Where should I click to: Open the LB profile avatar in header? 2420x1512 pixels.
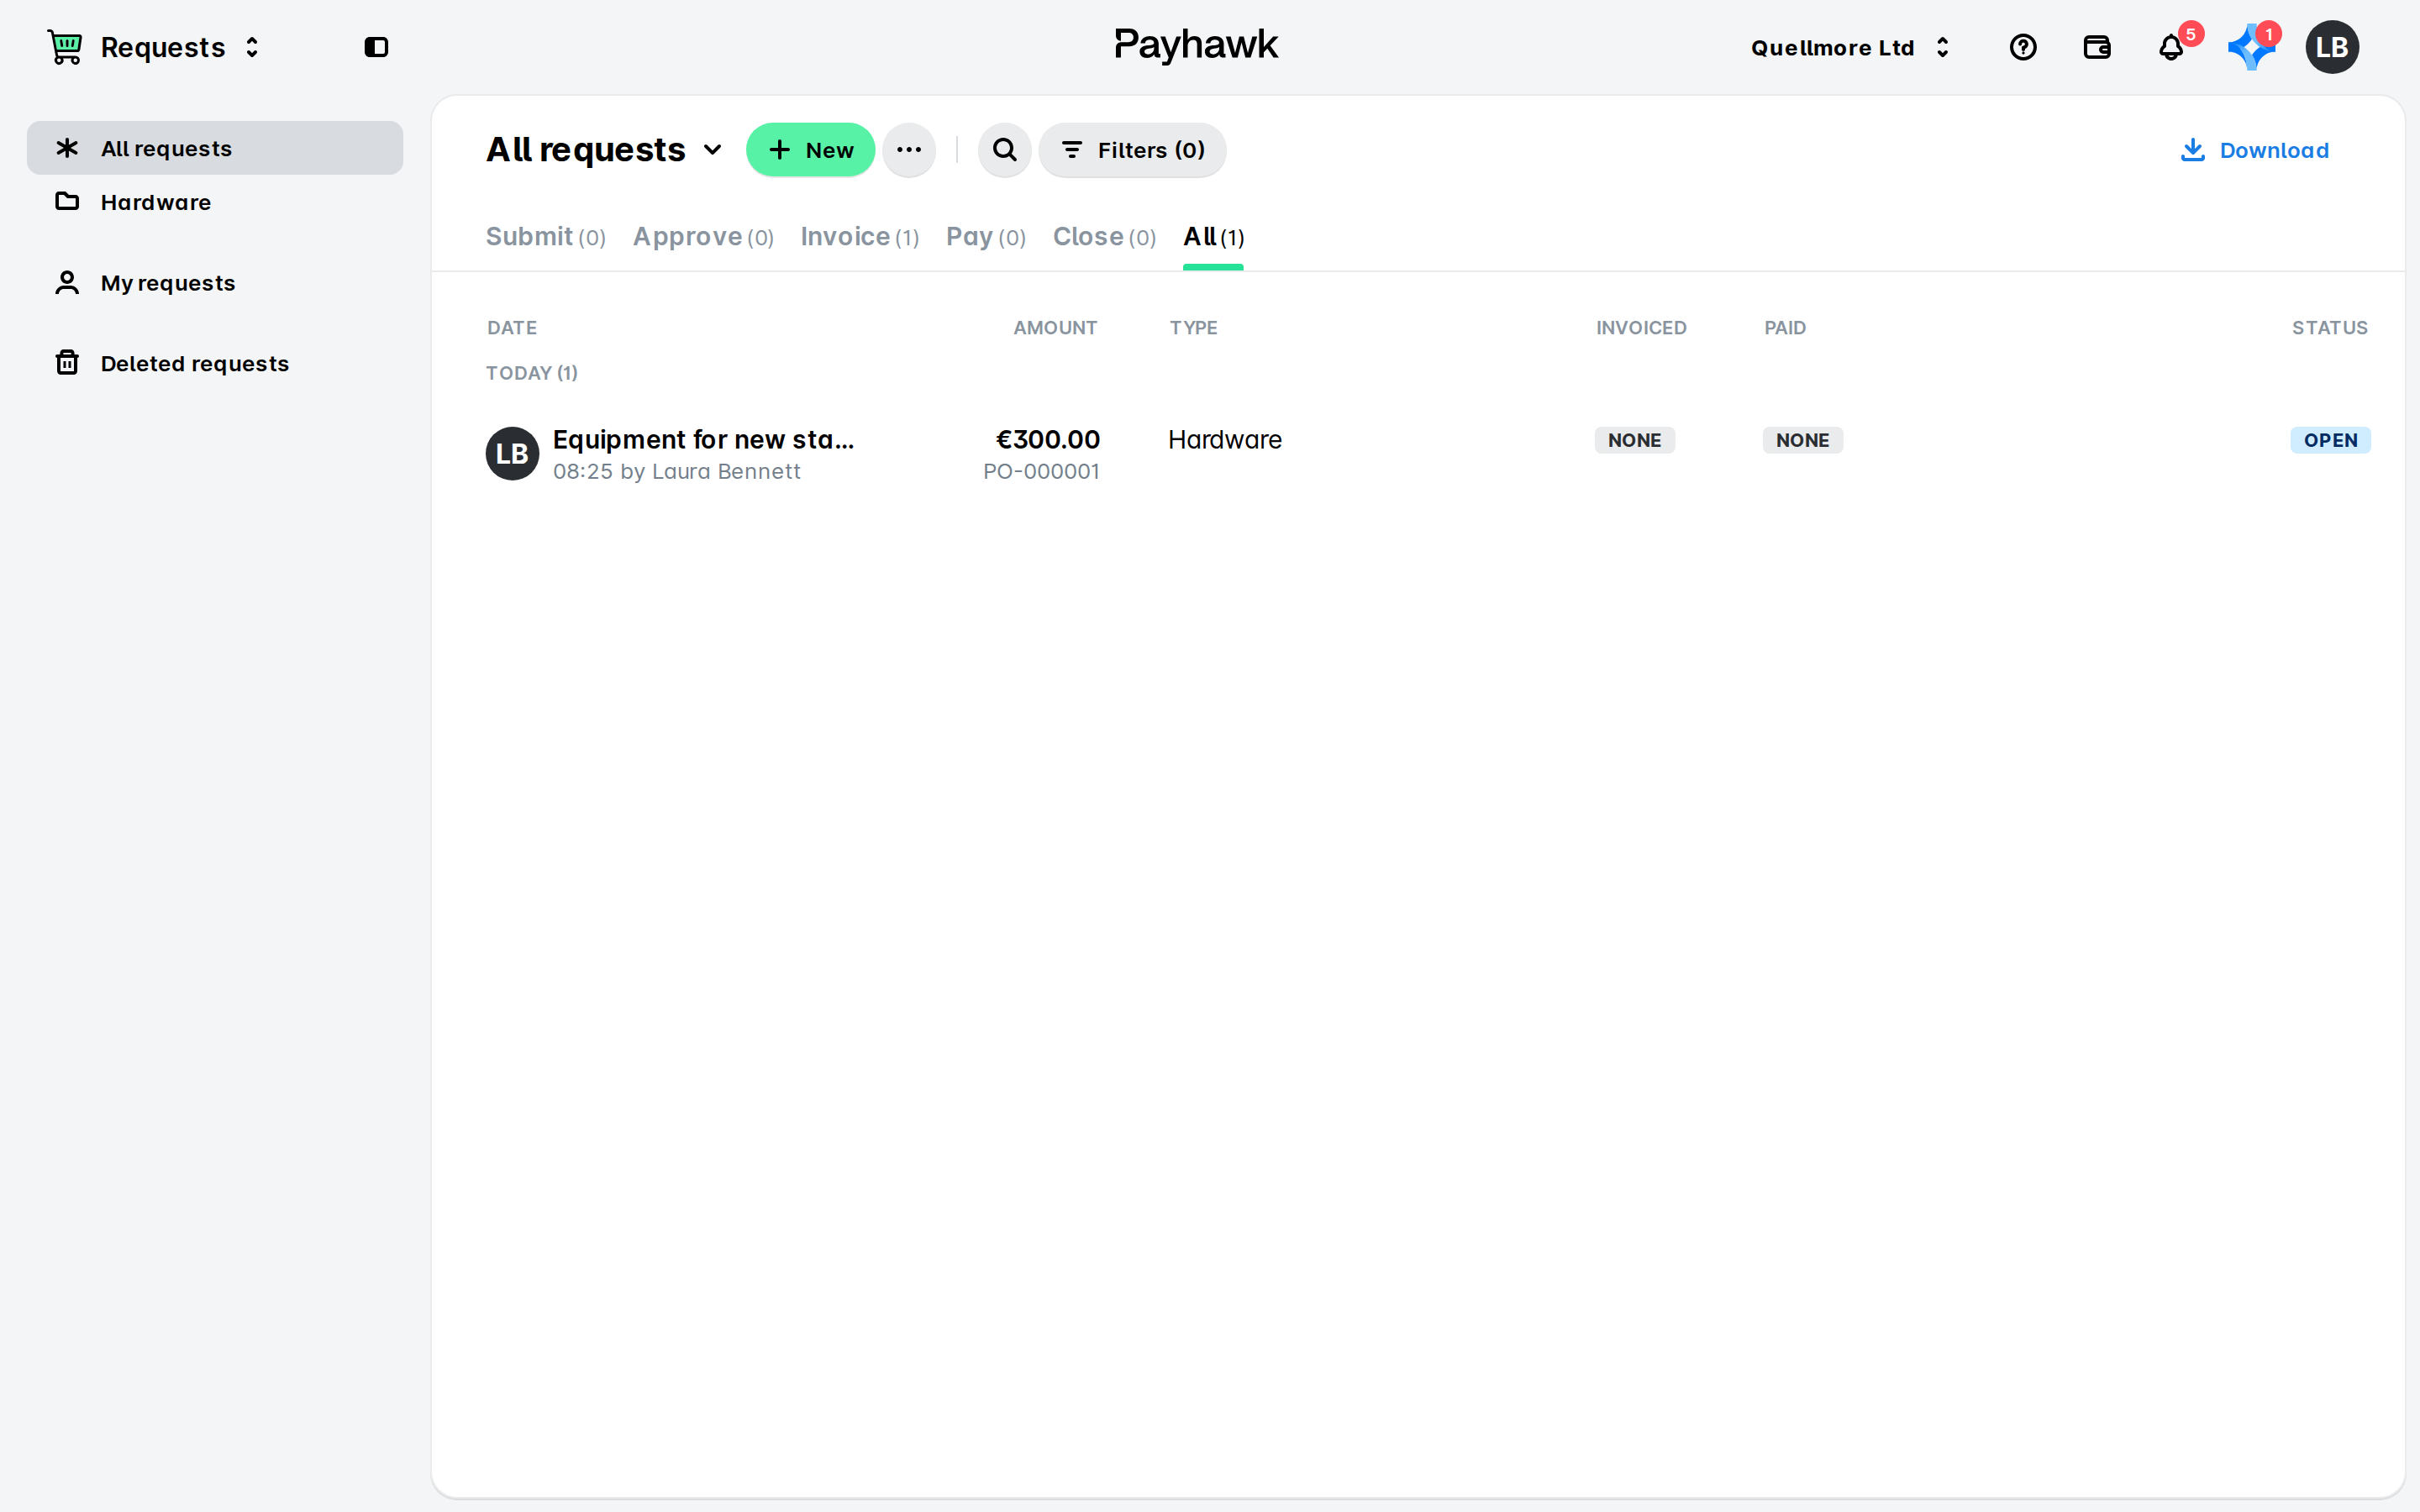[2332, 47]
